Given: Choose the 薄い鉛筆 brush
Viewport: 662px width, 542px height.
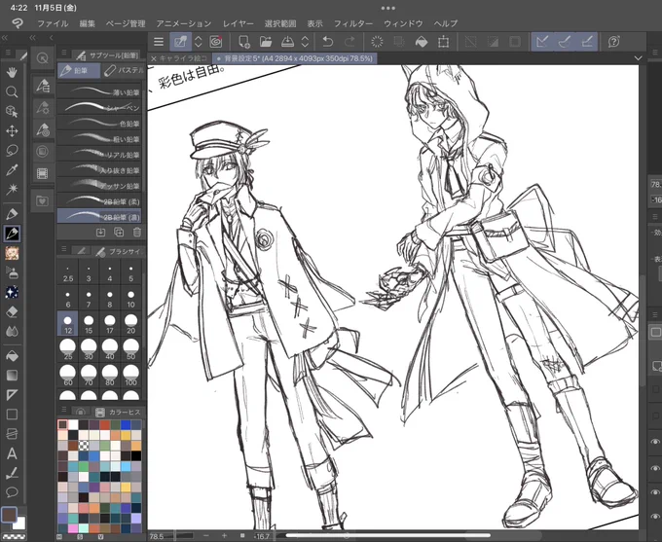Looking at the screenshot, I should pos(99,91).
